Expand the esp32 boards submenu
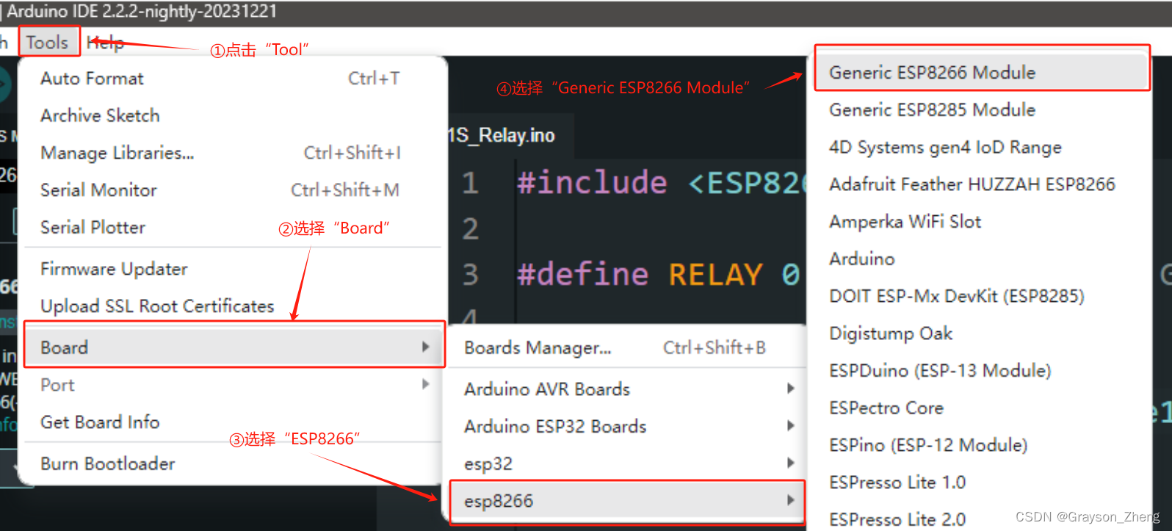 coord(626,464)
